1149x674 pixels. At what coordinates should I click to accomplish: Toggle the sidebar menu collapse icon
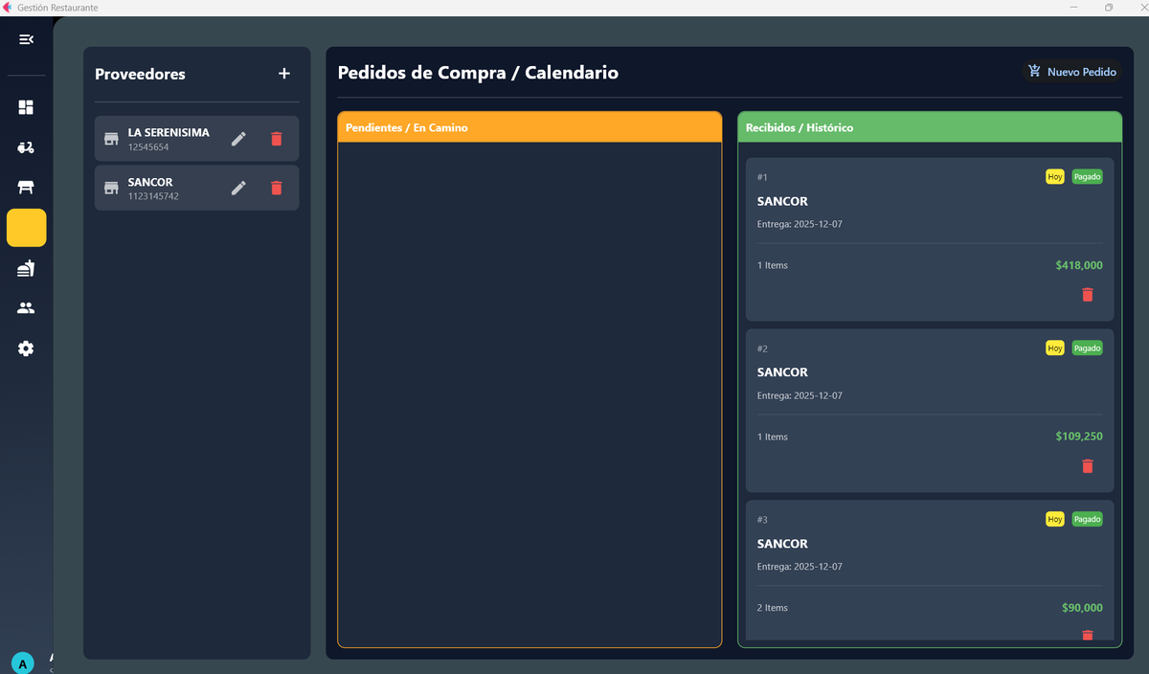26,39
